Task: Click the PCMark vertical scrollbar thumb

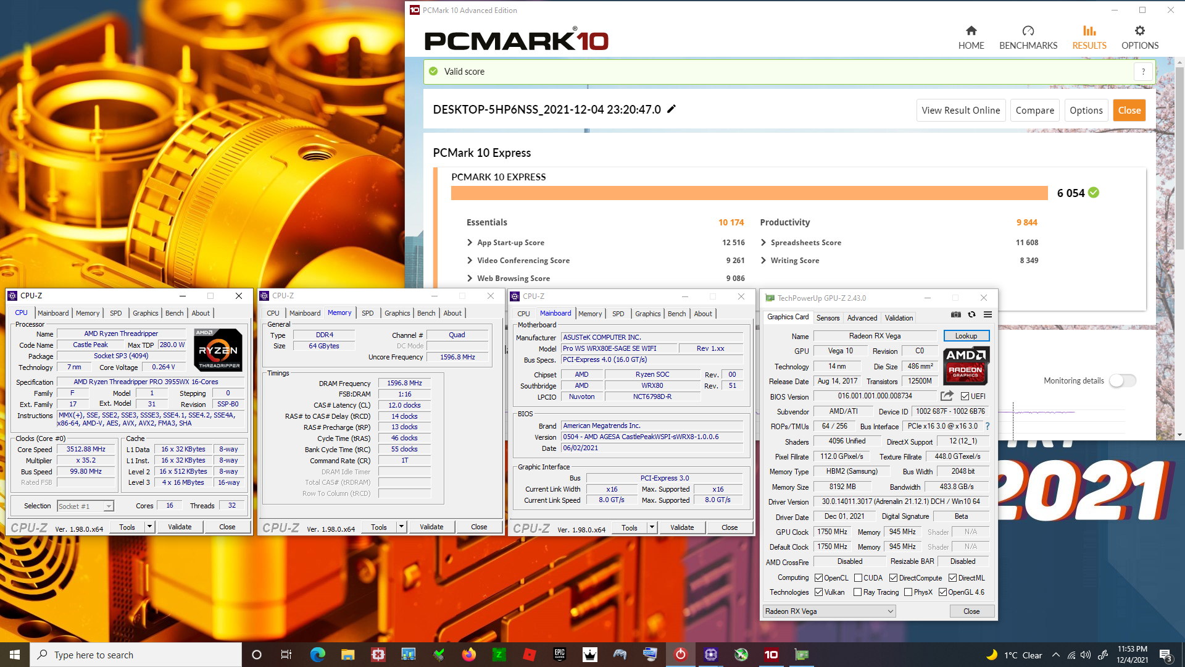Action: point(1179,157)
